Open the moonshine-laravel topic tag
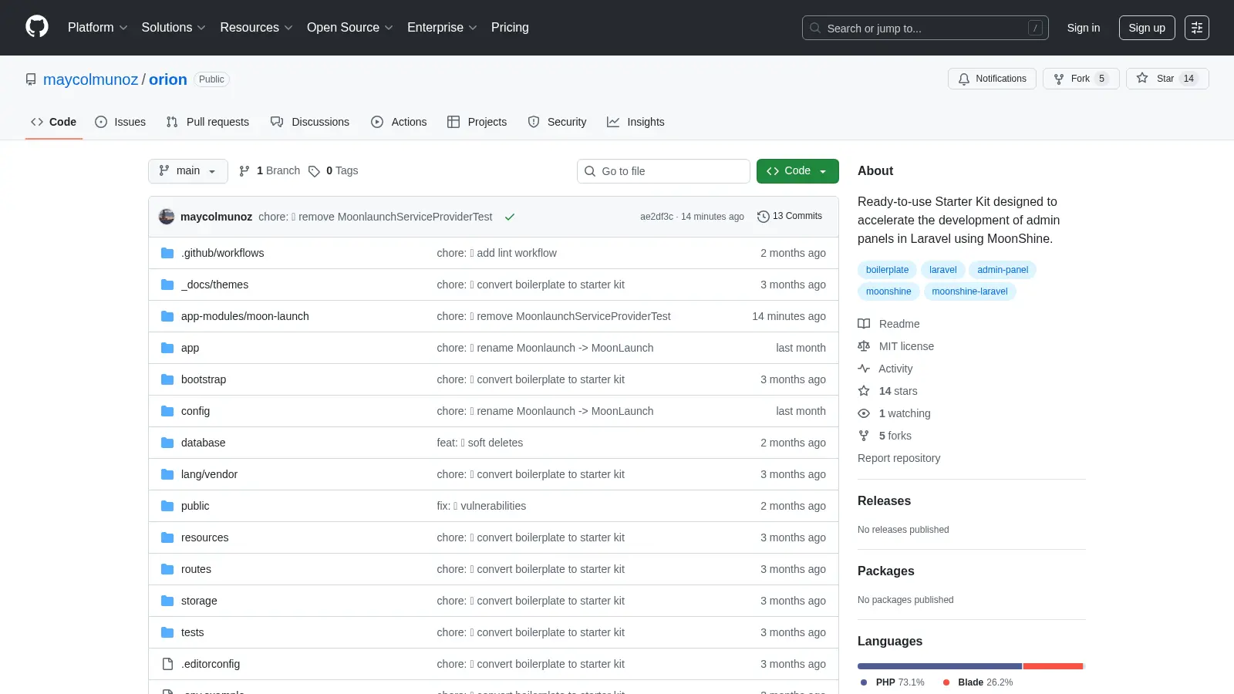Screen dimensions: 1234x694 [969, 291]
